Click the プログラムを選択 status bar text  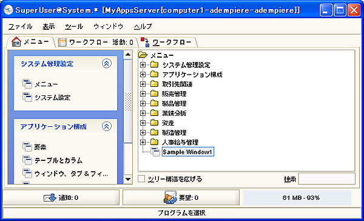click(182, 212)
